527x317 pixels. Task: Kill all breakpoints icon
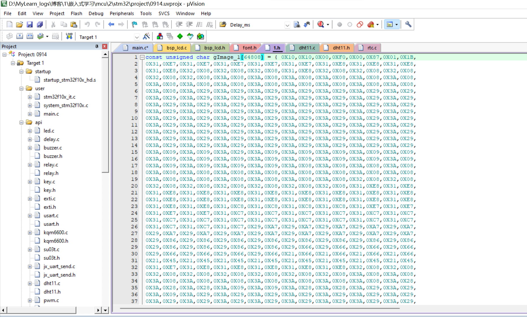tap(370, 25)
